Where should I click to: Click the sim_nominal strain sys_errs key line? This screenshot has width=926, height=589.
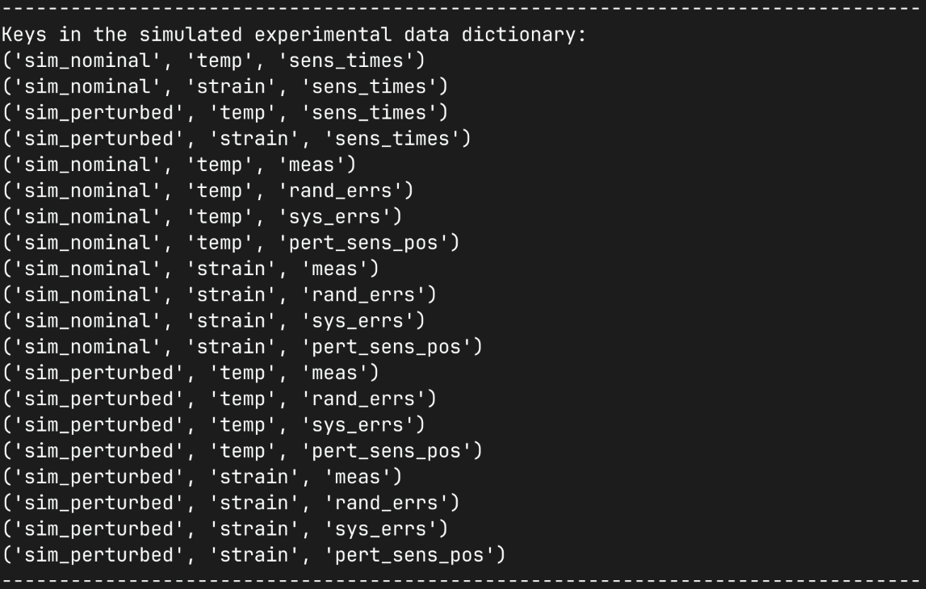(213, 320)
